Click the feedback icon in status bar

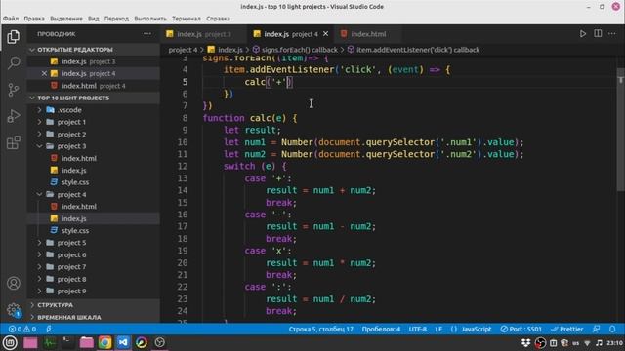(x=597, y=330)
